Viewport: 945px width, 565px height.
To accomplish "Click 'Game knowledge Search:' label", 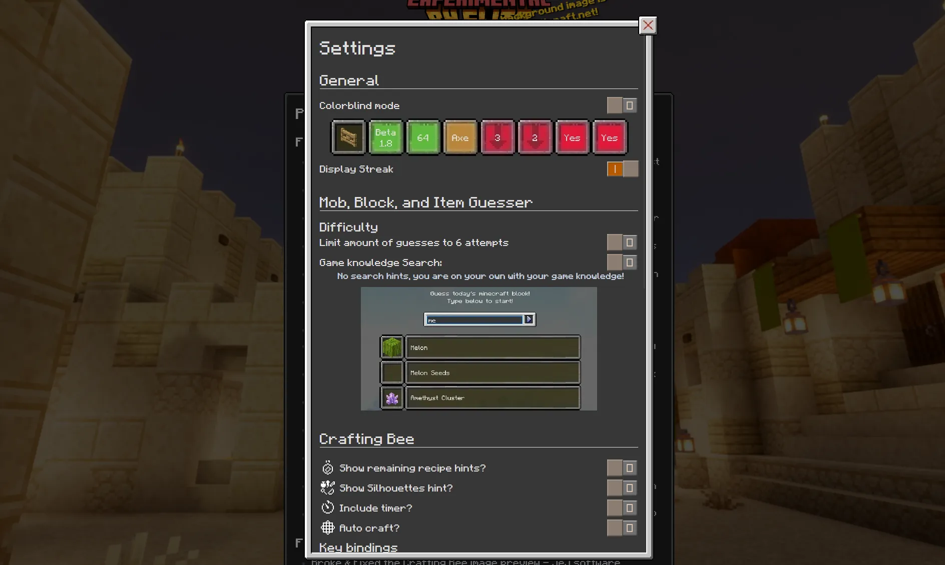I will 381,262.
